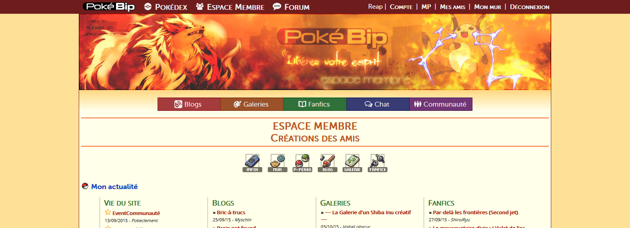630x228 pixels.
Task: Open the INFOS profile icon
Action: (252, 163)
